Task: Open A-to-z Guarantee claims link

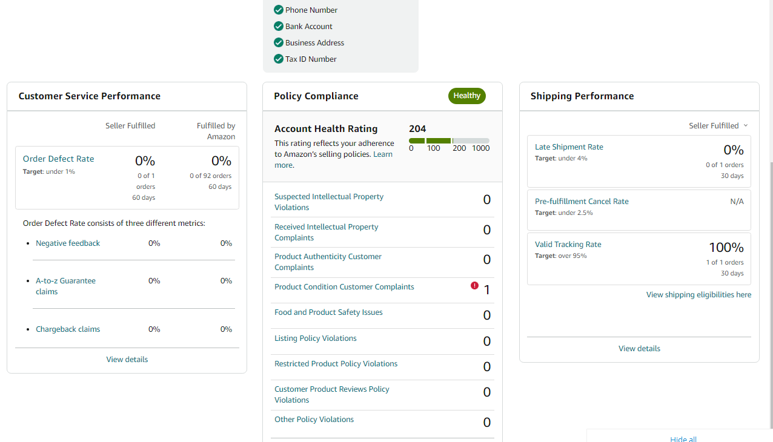Action: click(x=65, y=286)
